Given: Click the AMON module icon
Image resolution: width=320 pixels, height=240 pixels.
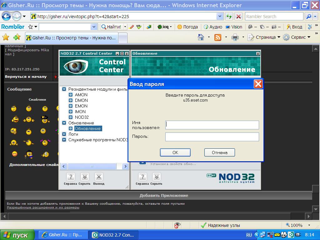Looking at the screenshot, I should (71, 95).
